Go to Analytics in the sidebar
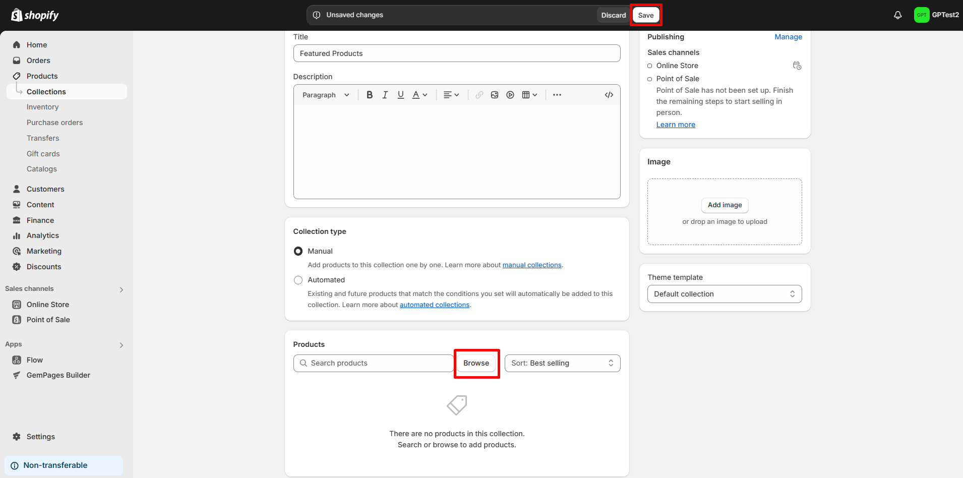963x478 pixels. pos(43,235)
